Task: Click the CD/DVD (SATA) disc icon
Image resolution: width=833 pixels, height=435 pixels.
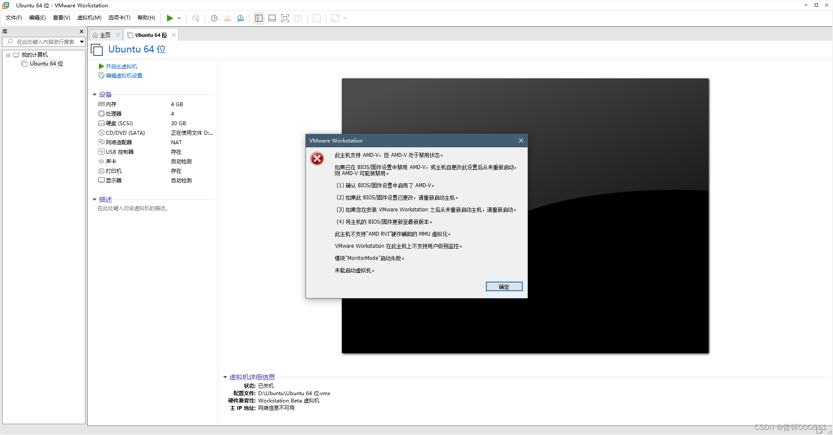Action: coord(102,133)
